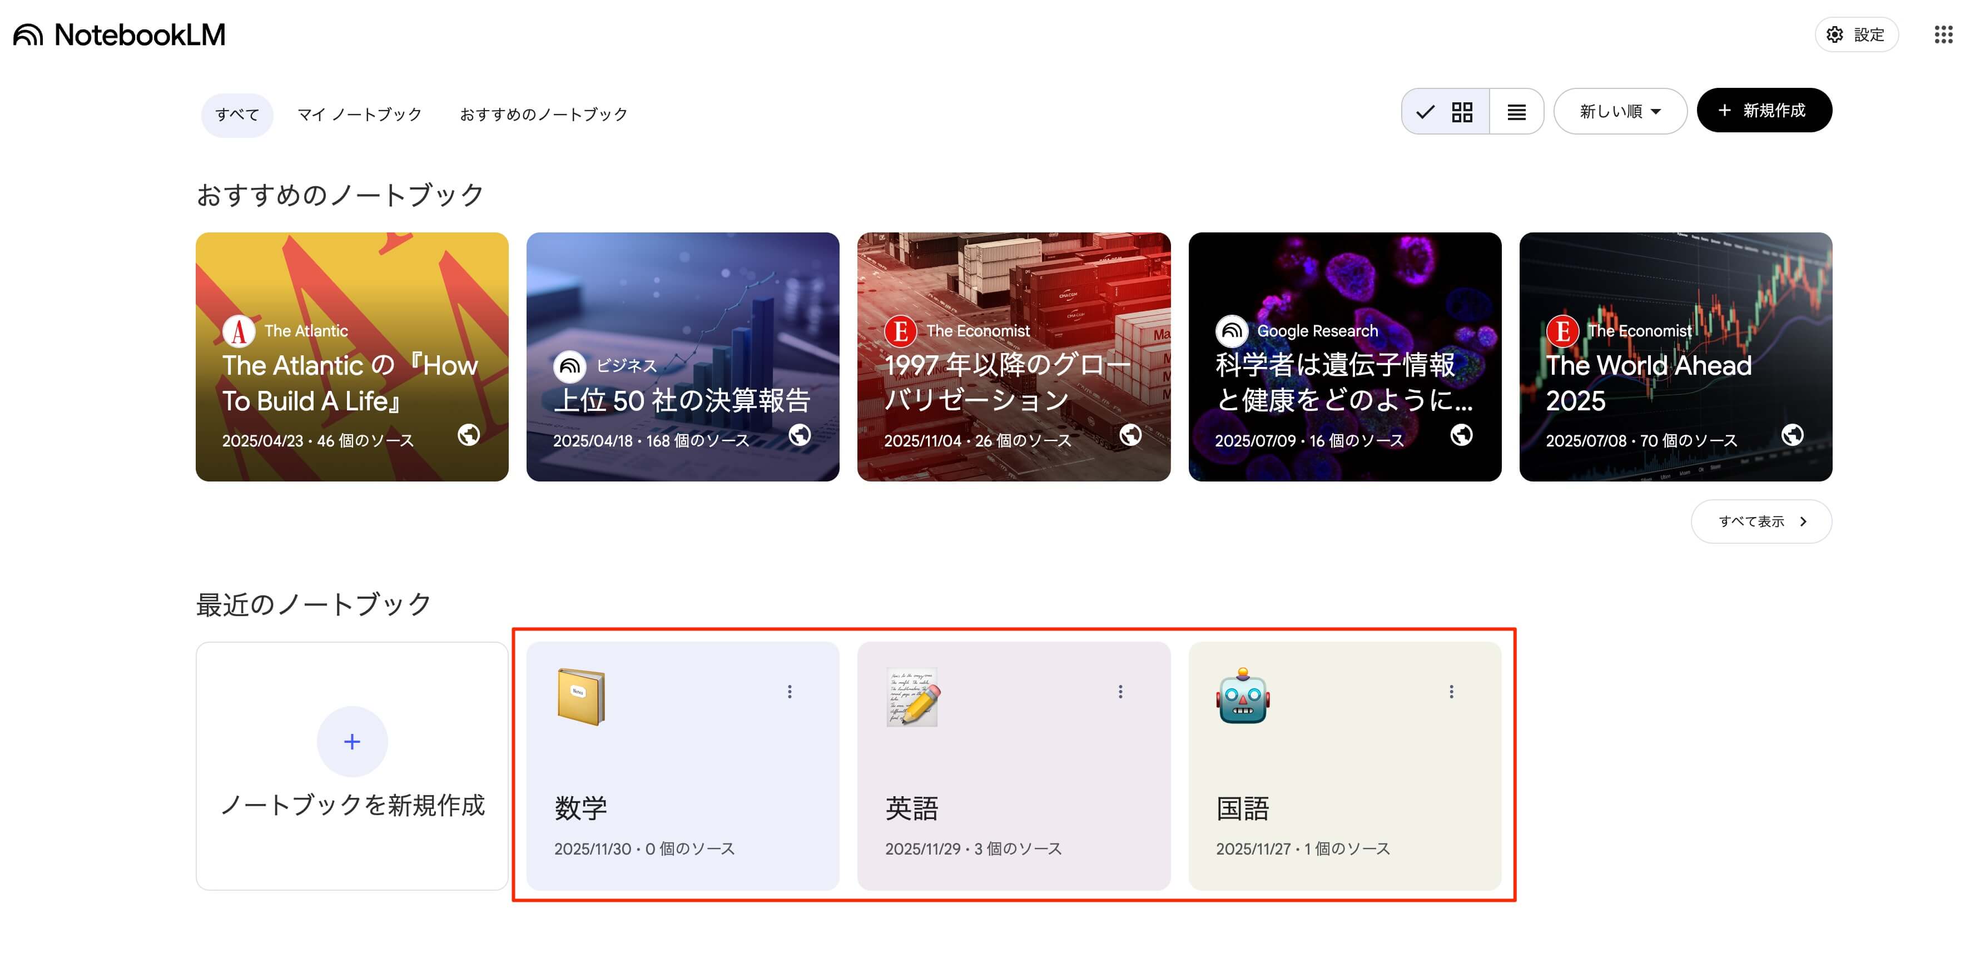Click the yellow notebook emoji on the 数学 card
1975x953 pixels.
click(x=580, y=696)
